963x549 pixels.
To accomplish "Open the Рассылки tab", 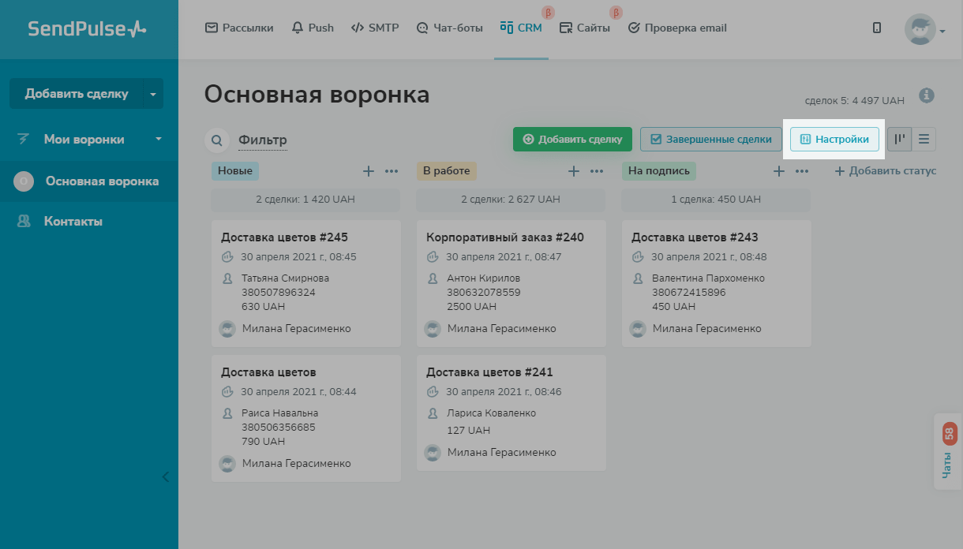I will point(239,28).
